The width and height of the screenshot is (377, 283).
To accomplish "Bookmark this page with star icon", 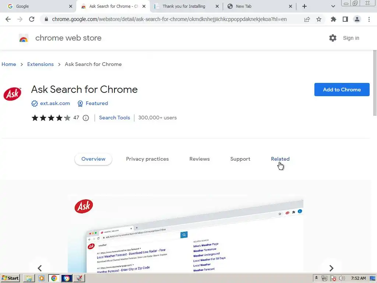I will [x=319, y=19].
